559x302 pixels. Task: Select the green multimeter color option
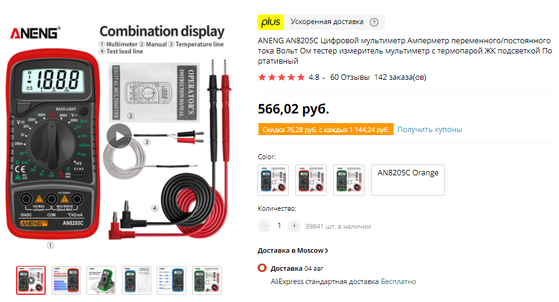(349, 180)
